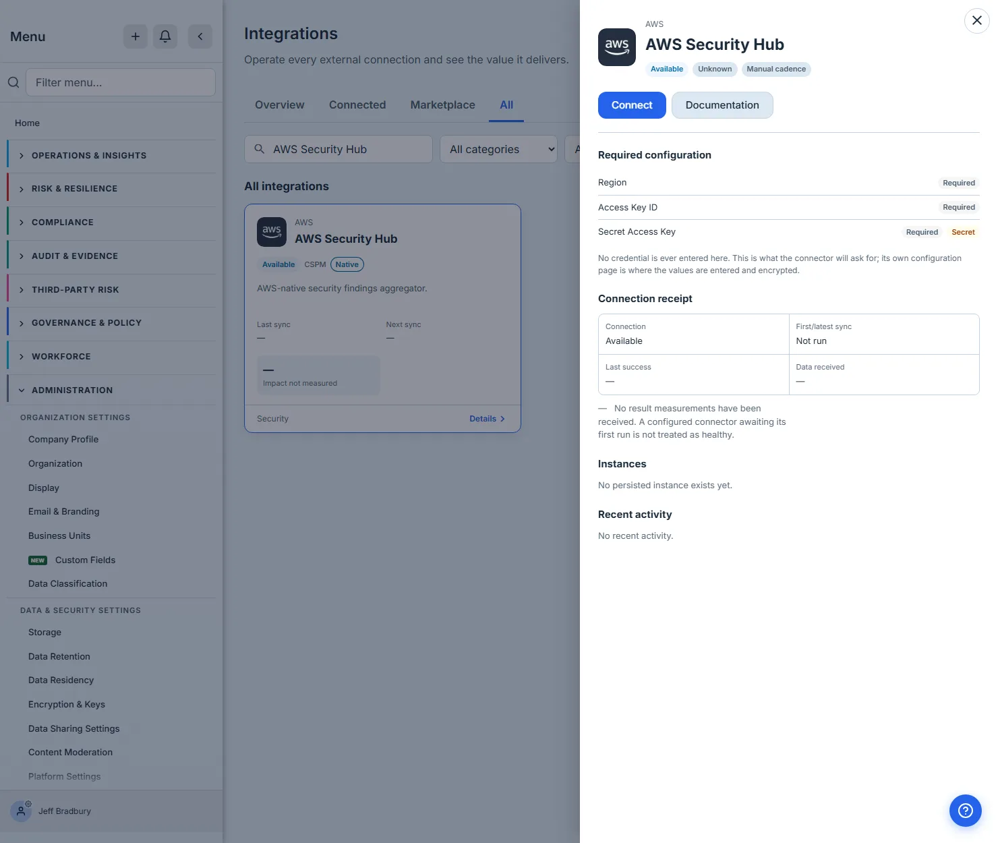Switch to the Connected tab
Screen dimensions: 998x843
(357, 105)
